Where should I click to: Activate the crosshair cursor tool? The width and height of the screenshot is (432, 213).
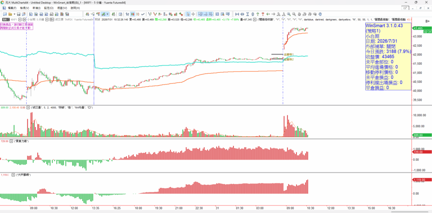click(x=193, y=14)
